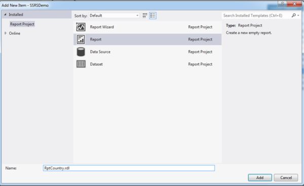Focus the Name input field
Image resolution: width=304 pixels, height=186 pixels.
(129, 168)
